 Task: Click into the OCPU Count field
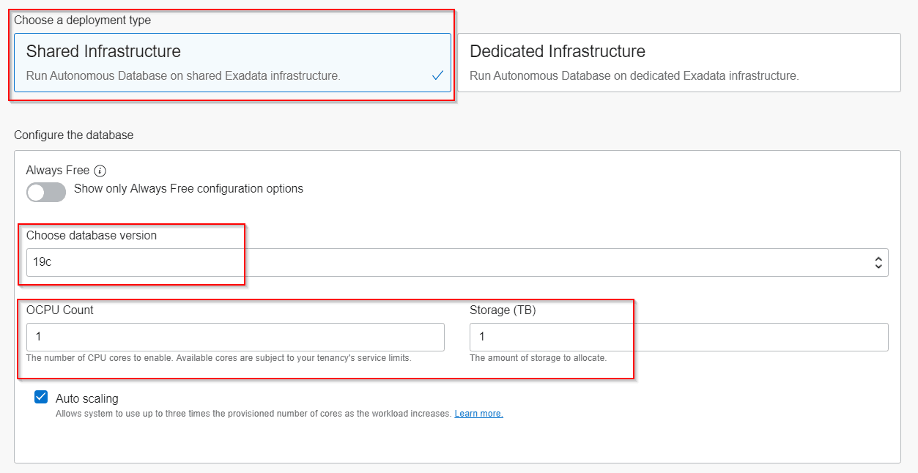[235, 337]
